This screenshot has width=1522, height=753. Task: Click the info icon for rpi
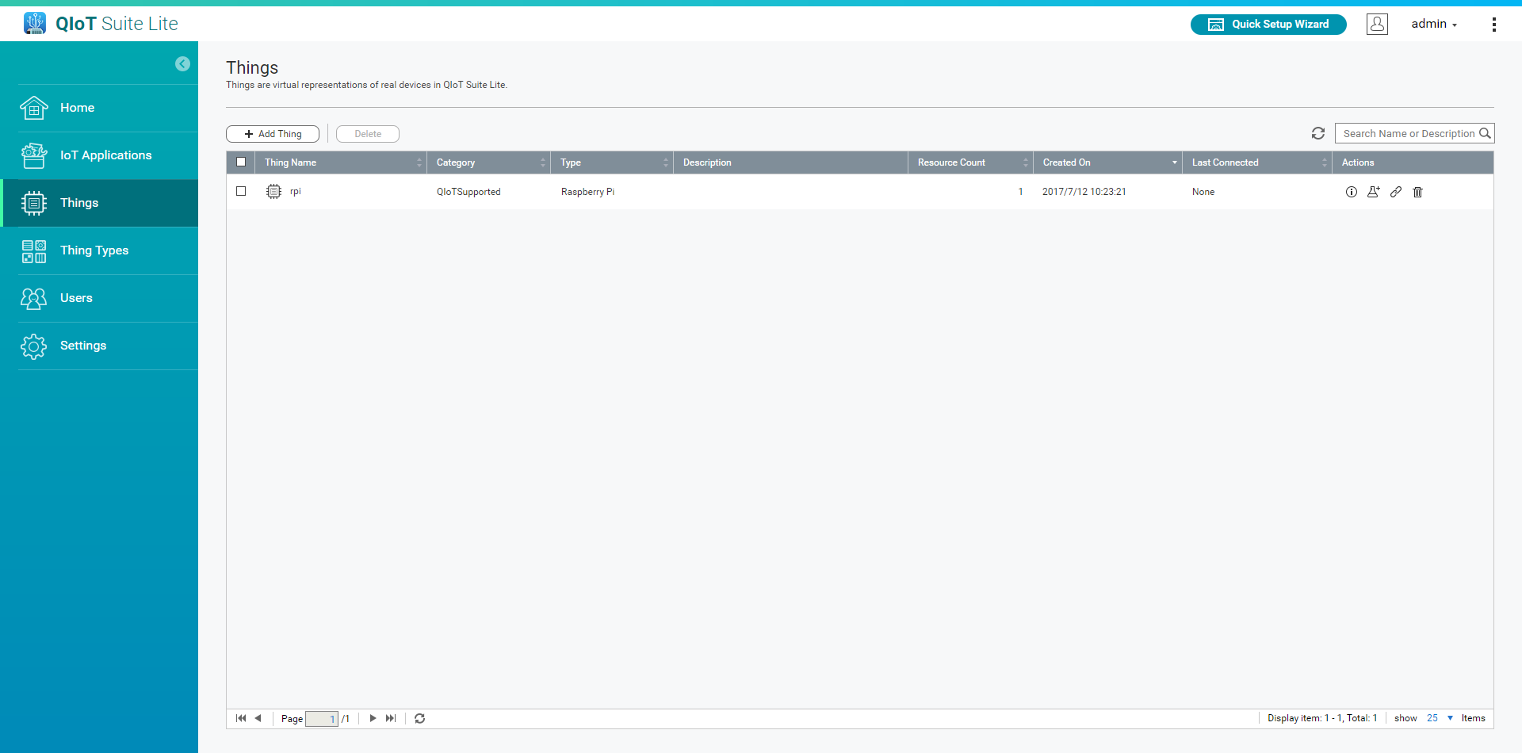(1351, 192)
